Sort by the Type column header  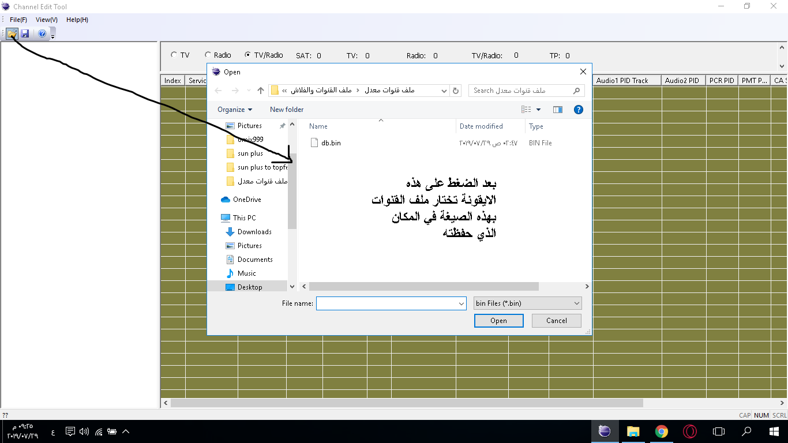(x=536, y=126)
